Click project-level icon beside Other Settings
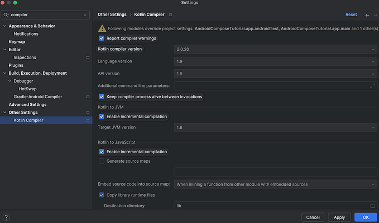 [88, 113]
